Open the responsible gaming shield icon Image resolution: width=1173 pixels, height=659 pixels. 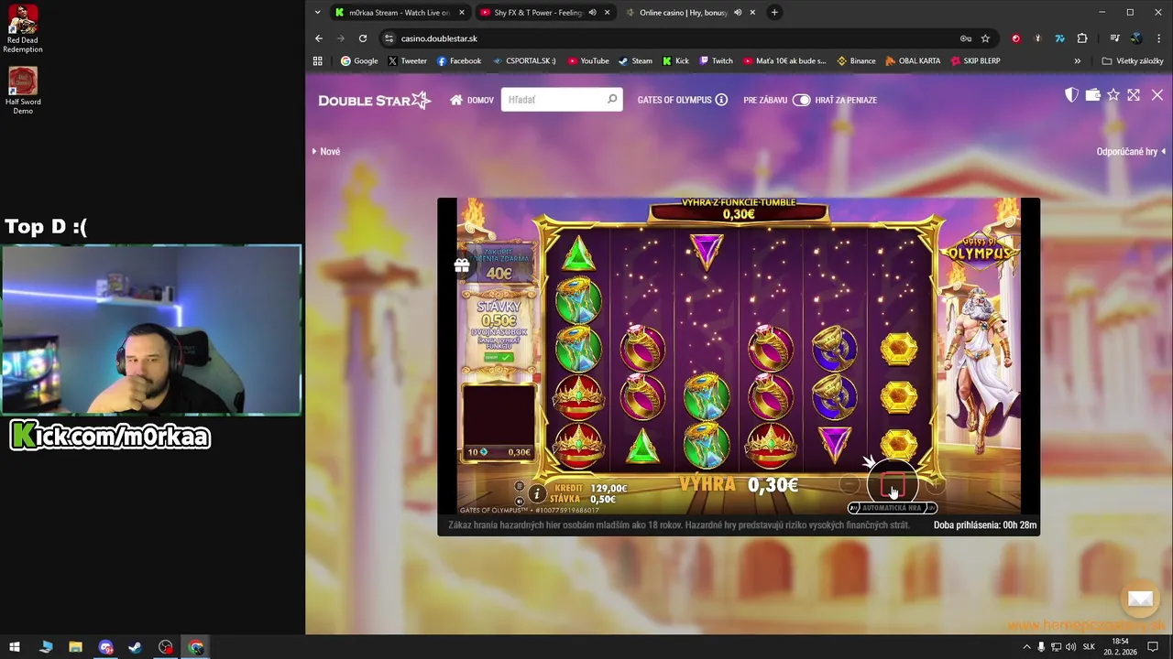click(1071, 95)
